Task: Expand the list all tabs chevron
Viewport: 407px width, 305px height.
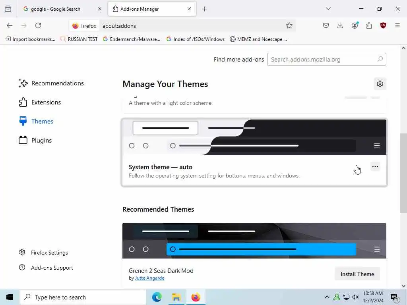Action: pyautogui.click(x=328, y=9)
